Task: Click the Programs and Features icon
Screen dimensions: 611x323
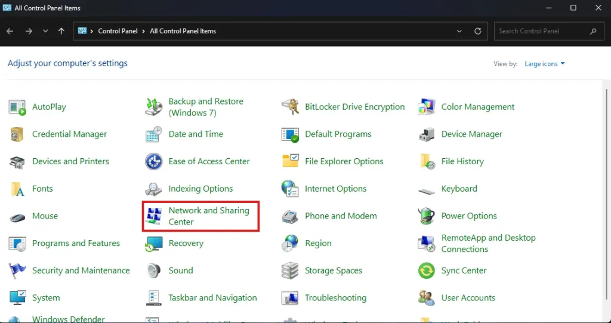Action: click(x=17, y=244)
